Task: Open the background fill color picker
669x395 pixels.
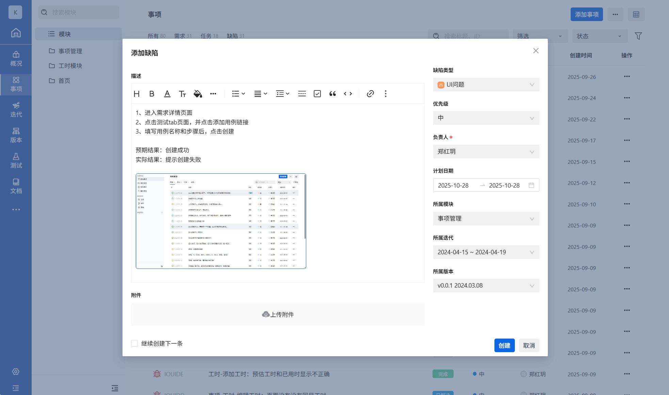Action: click(x=198, y=94)
